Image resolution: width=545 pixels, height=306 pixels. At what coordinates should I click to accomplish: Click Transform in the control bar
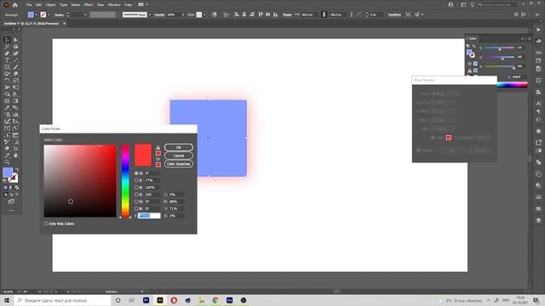(x=394, y=14)
